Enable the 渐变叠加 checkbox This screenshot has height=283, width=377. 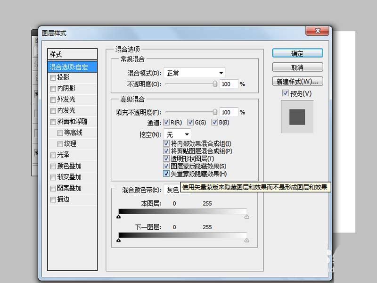tap(53, 177)
